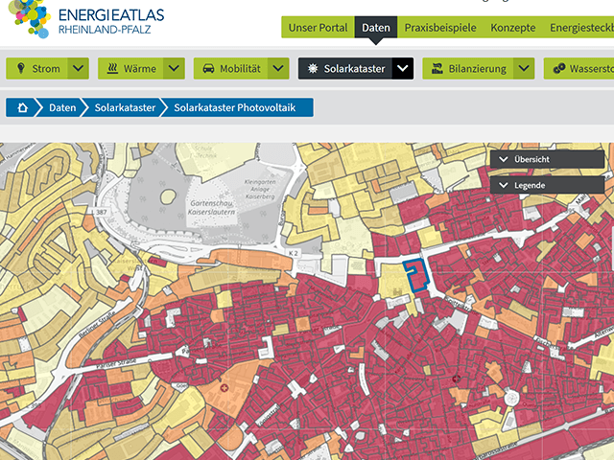Click the Daten breadcrumb link

(x=62, y=107)
